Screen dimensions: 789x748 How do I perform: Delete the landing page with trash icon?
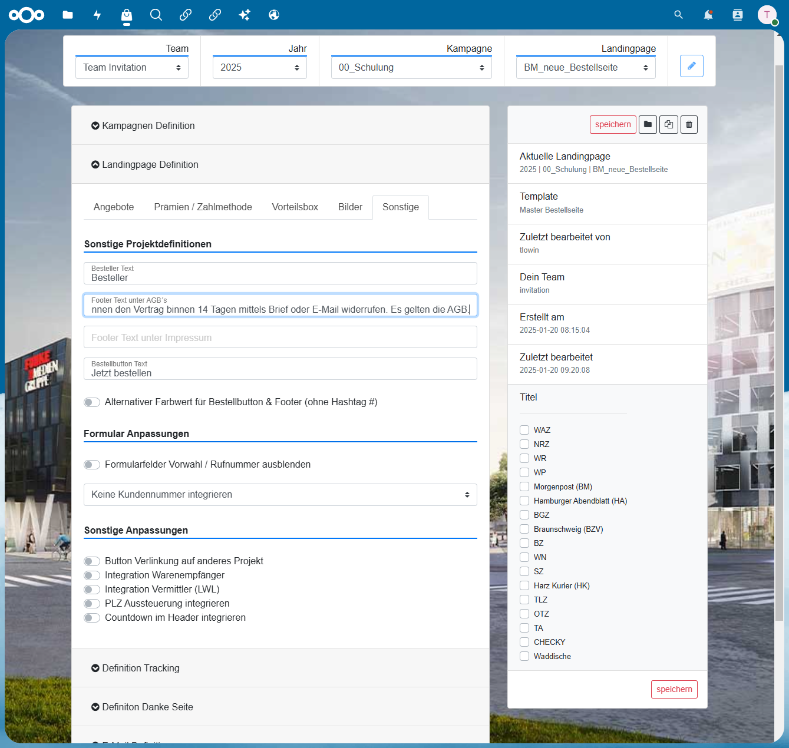click(x=689, y=124)
